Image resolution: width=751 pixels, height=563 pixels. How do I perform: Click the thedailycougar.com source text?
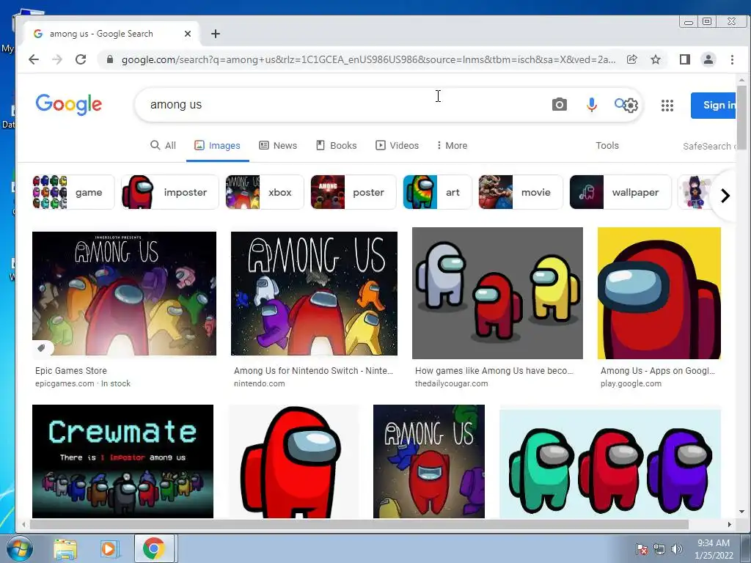[x=451, y=383]
